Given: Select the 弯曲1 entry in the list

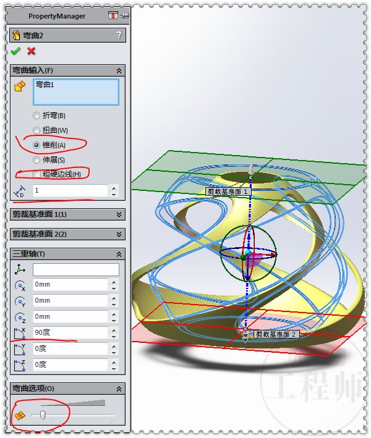Looking at the screenshot, I should [x=45, y=85].
